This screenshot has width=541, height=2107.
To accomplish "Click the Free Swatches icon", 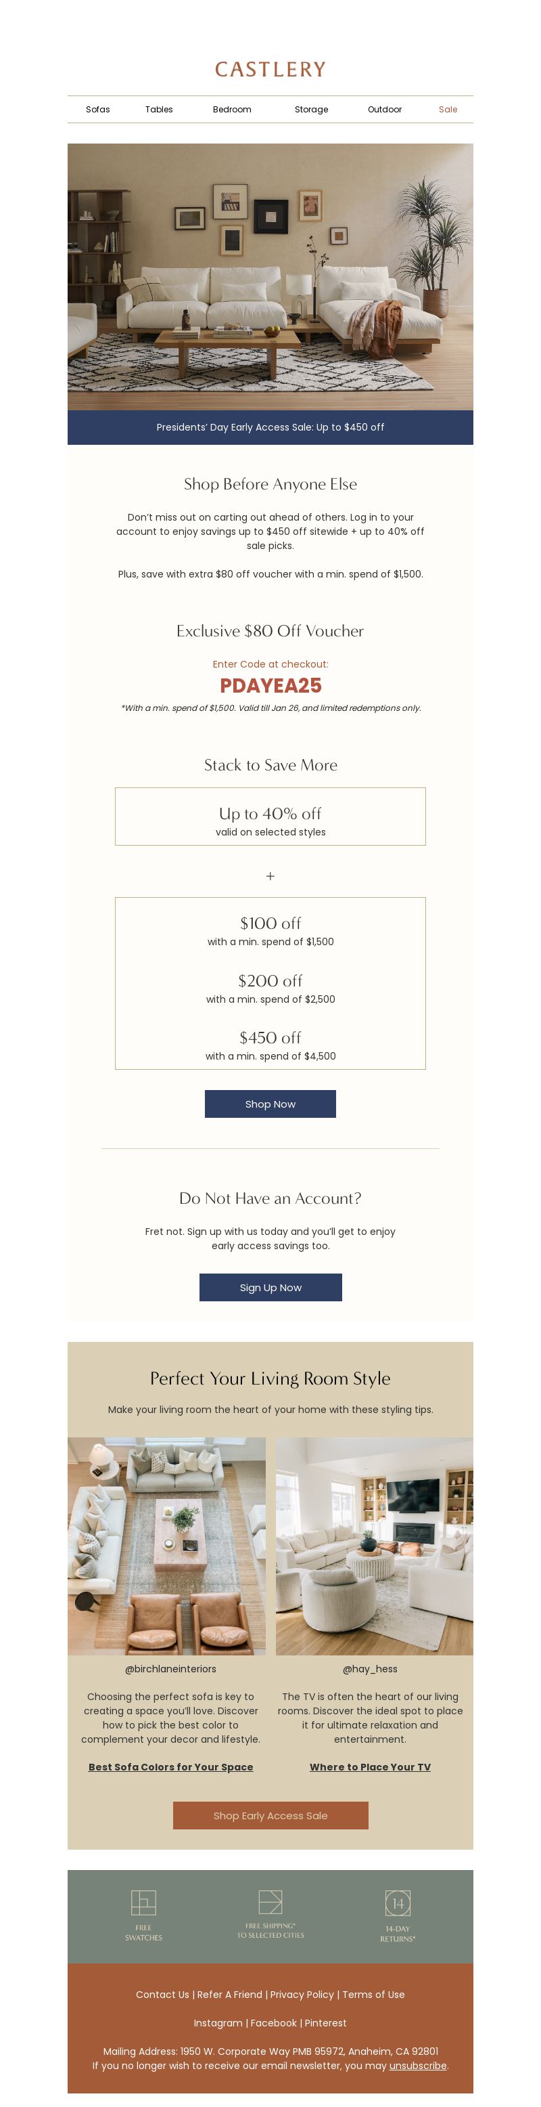I will tap(143, 1902).
